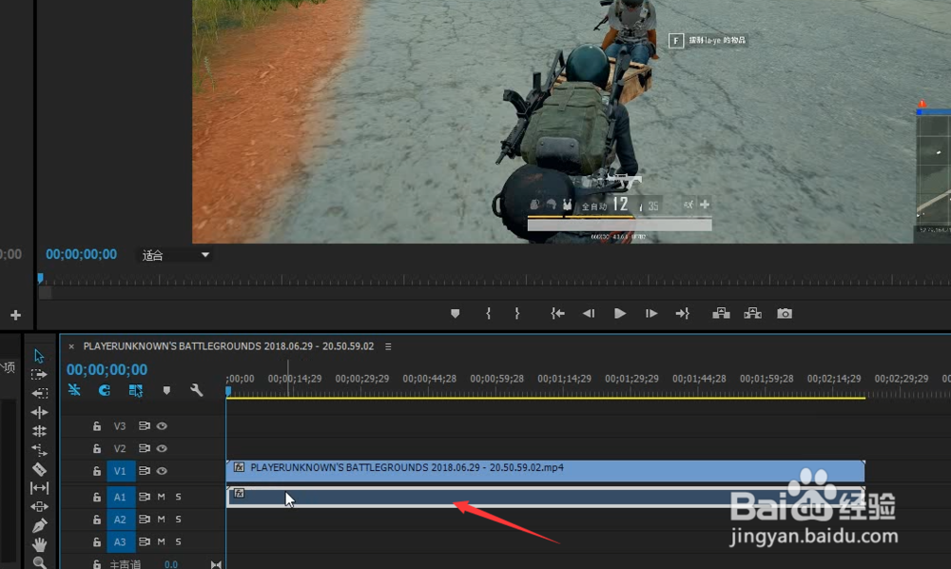The width and height of the screenshot is (951, 569).
Task: Hide V3 track output eye
Action: click(162, 426)
